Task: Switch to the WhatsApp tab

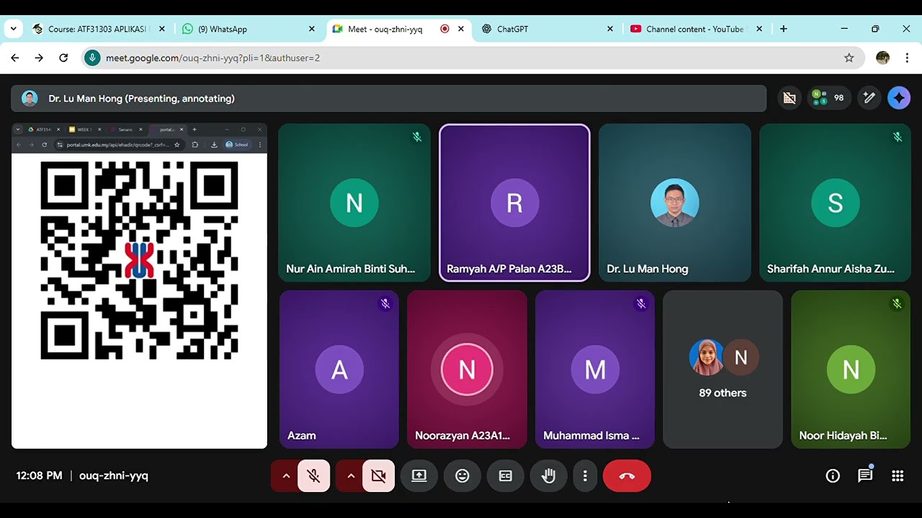Action: 249,29
